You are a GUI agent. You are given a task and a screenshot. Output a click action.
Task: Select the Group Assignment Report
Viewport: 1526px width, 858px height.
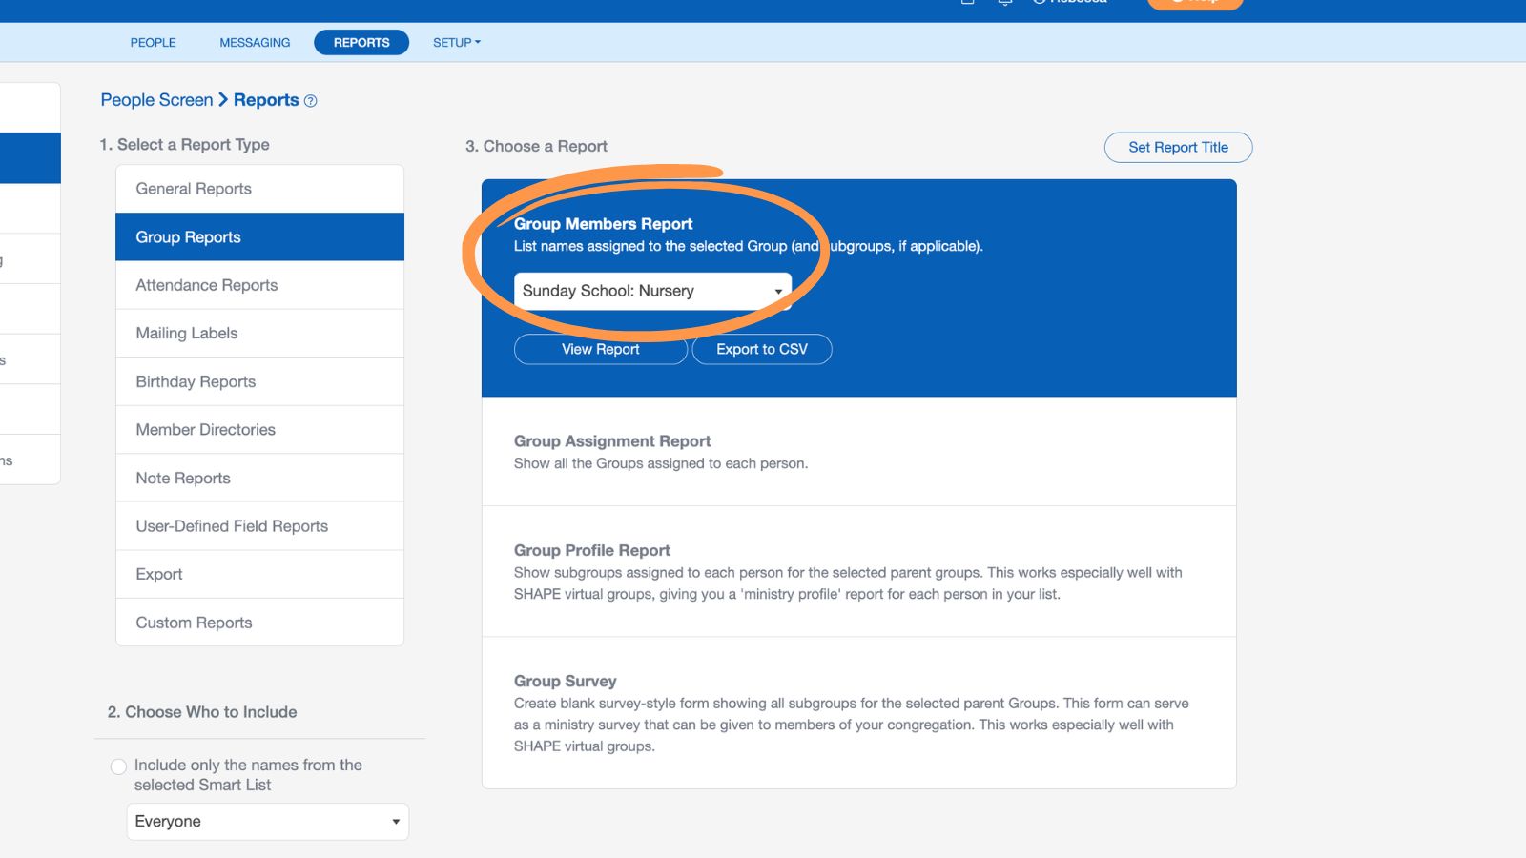click(x=858, y=452)
